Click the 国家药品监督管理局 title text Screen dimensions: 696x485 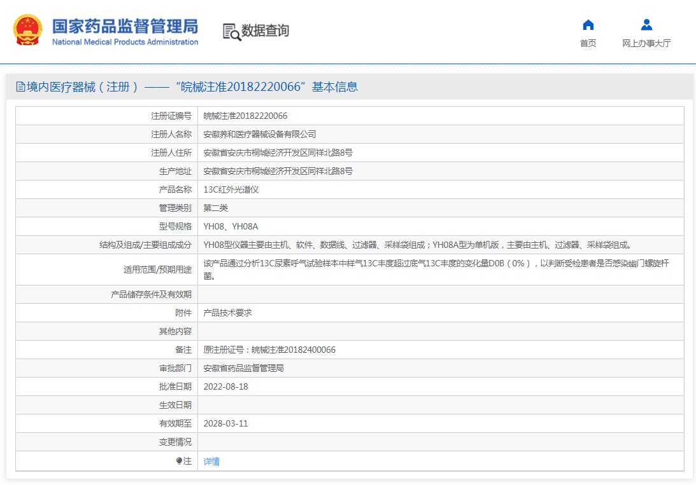pos(125,27)
